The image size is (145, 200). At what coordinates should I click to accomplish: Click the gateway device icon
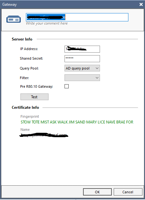(x=13, y=19)
